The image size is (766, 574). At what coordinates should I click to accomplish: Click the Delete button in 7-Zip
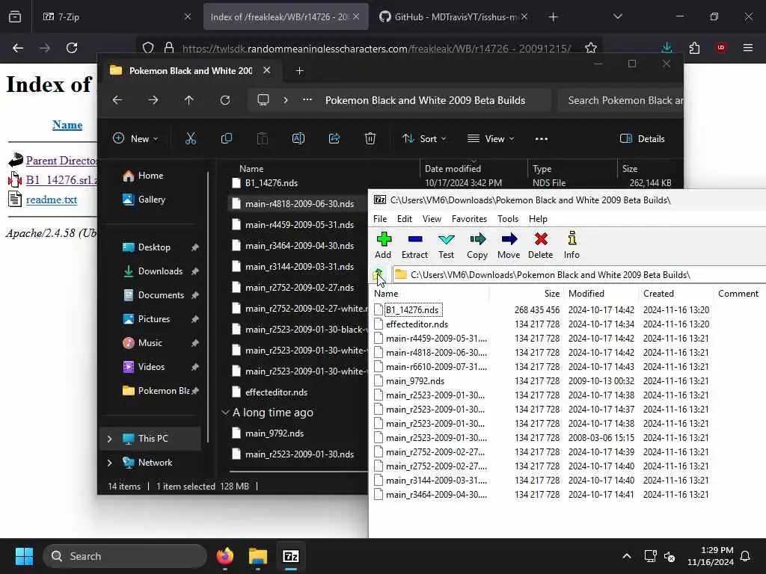click(540, 245)
